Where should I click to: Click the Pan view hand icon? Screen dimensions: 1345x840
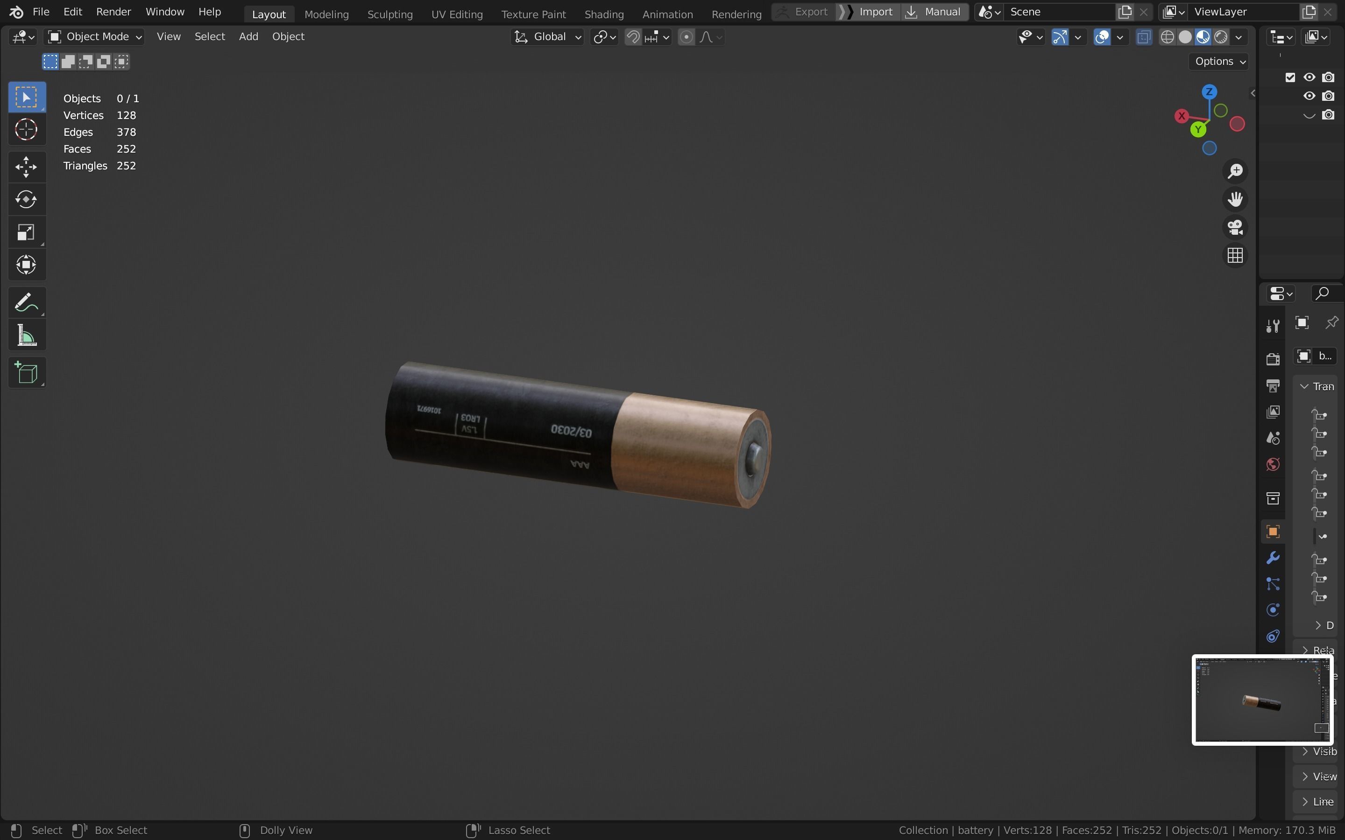1235,199
